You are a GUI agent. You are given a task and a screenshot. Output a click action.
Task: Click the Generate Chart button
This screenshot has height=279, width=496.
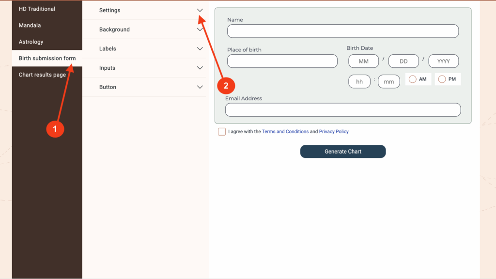click(343, 152)
